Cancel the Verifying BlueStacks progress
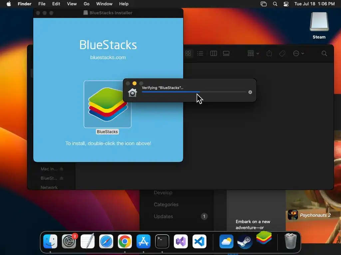This screenshot has height=255, width=341. (250, 92)
